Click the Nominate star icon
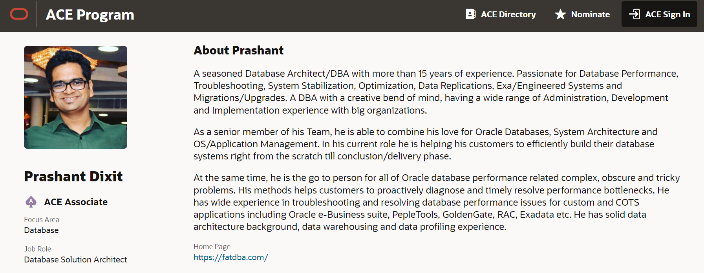 (560, 14)
